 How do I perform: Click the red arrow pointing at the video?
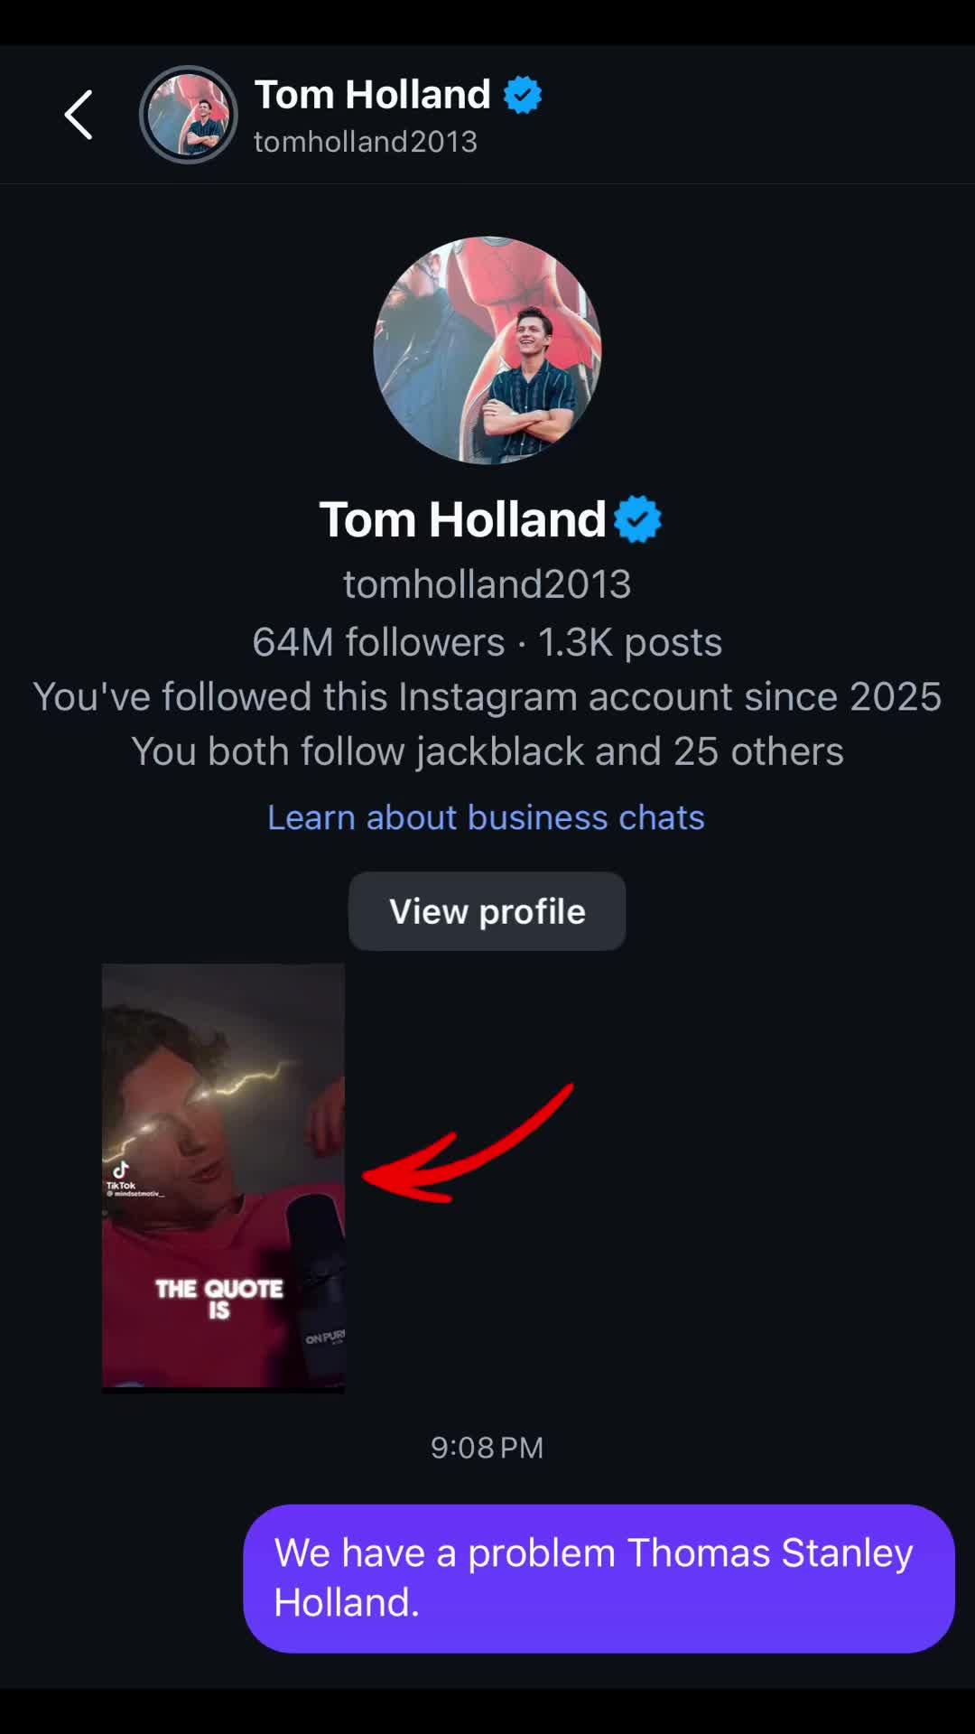coord(467,1143)
